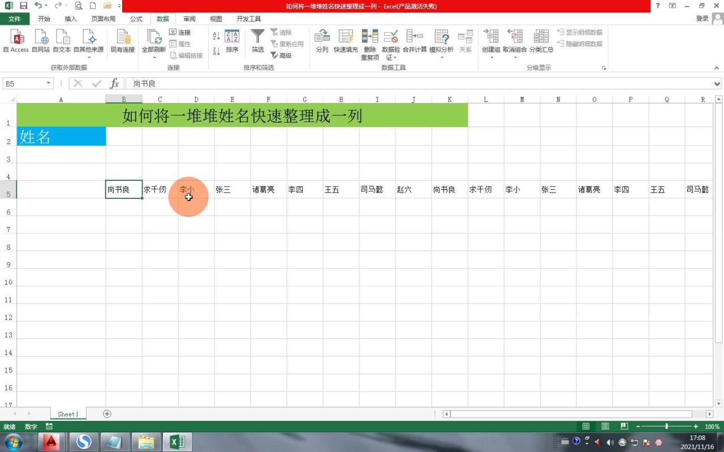Click the zoom slider handle
This screenshot has height=452, width=724.
(667, 427)
